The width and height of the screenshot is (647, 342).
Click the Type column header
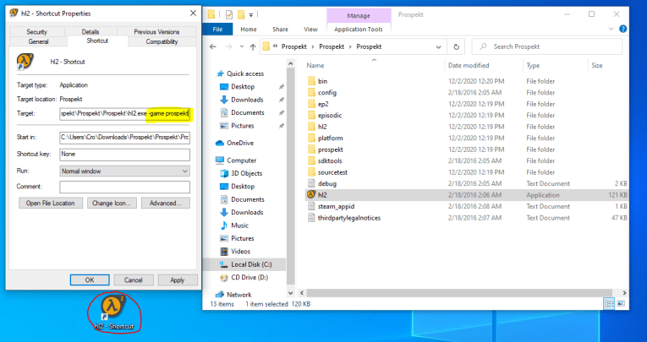pos(533,66)
